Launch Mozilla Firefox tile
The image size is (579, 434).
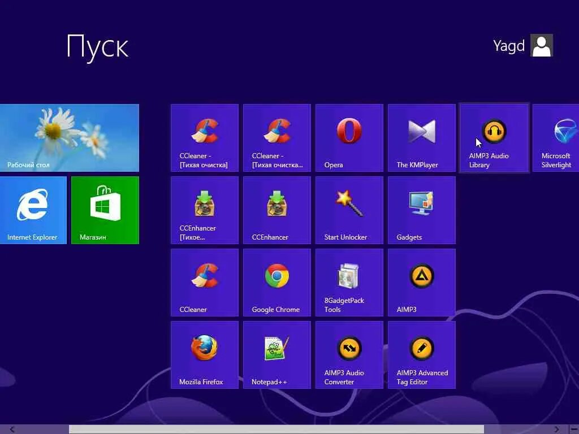pyautogui.click(x=205, y=355)
